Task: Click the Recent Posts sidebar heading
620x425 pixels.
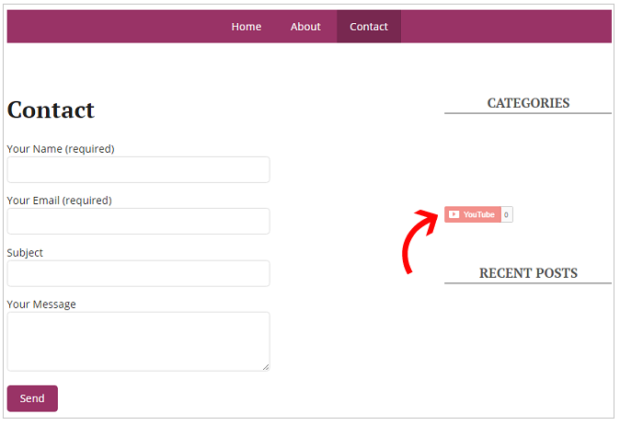Action: [x=528, y=273]
